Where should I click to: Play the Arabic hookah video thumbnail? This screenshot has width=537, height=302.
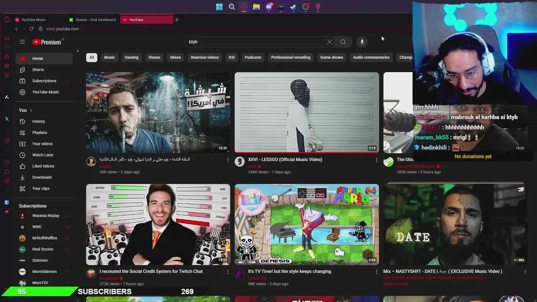[x=158, y=113]
